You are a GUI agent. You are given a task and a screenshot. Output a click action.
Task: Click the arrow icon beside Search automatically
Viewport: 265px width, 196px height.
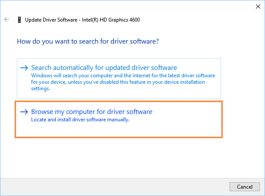(24, 68)
